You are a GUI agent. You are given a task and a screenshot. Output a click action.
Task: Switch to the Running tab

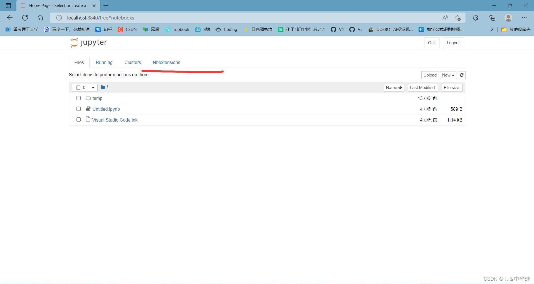click(x=104, y=62)
